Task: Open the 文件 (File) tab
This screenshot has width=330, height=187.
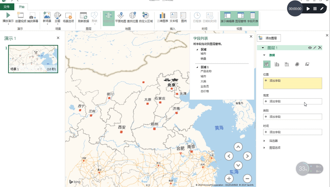Action: [x=7, y=7]
